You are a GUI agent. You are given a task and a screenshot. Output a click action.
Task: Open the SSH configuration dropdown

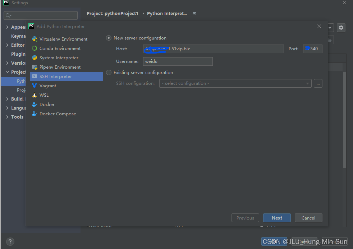point(235,83)
